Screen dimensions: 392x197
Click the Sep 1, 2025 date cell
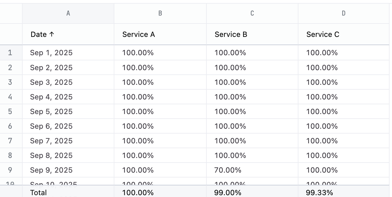(x=51, y=53)
